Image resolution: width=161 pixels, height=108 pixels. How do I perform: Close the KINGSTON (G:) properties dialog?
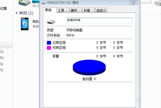pos(133,3)
